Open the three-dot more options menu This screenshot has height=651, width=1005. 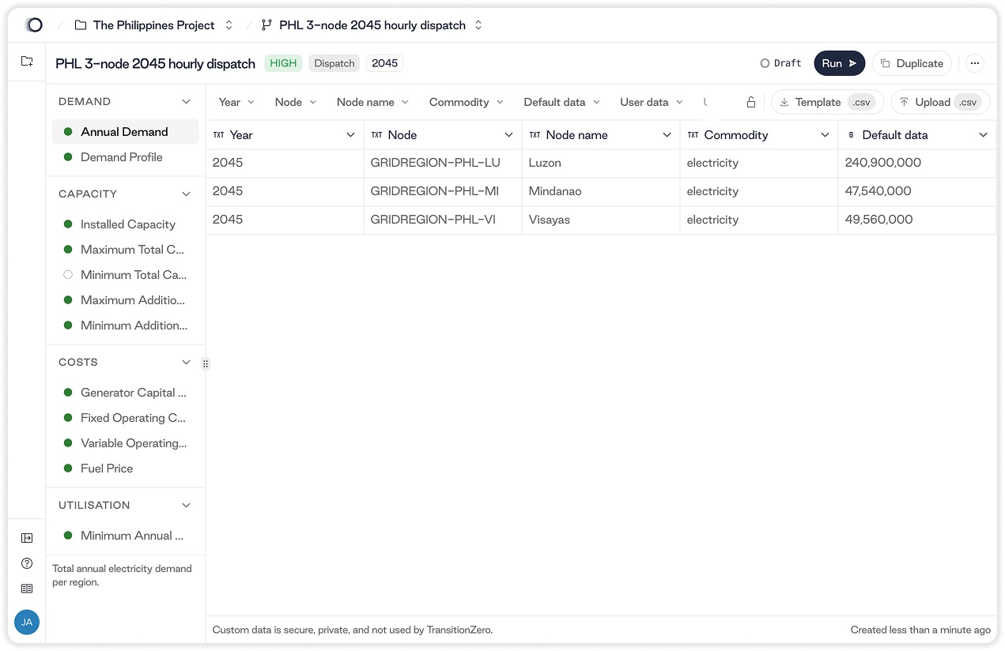[x=975, y=63]
